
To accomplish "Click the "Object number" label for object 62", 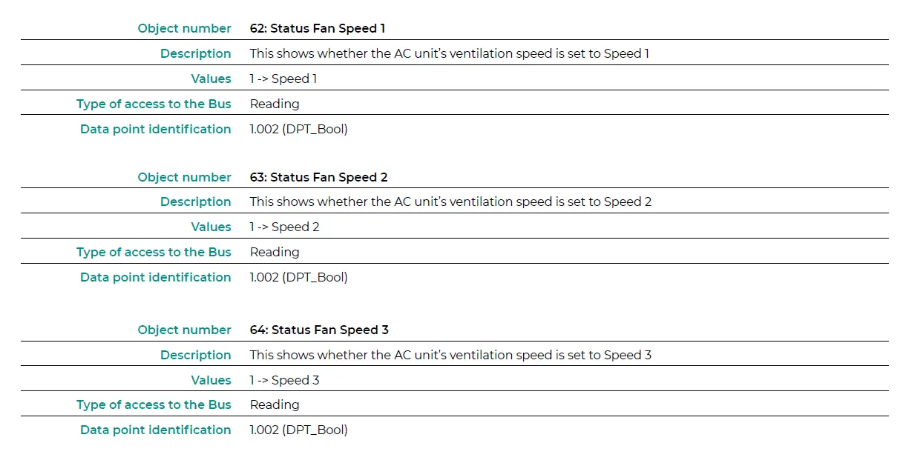I will pyautogui.click(x=184, y=29).
